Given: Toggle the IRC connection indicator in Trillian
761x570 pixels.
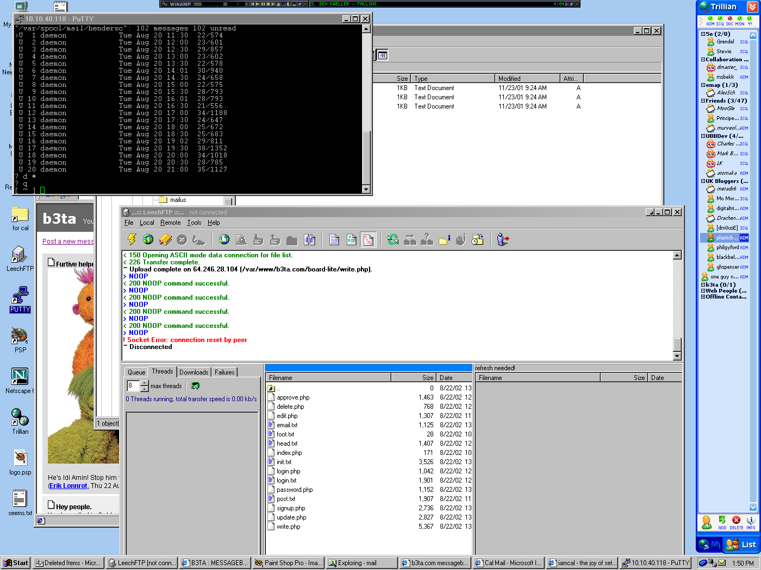Looking at the screenshot, I should pyautogui.click(x=730, y=21).
